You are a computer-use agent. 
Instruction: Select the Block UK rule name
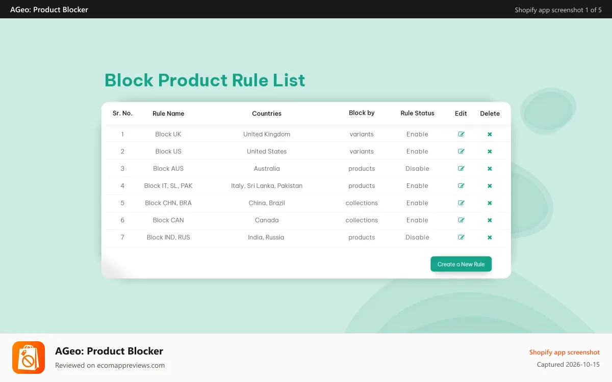(168, 134)
